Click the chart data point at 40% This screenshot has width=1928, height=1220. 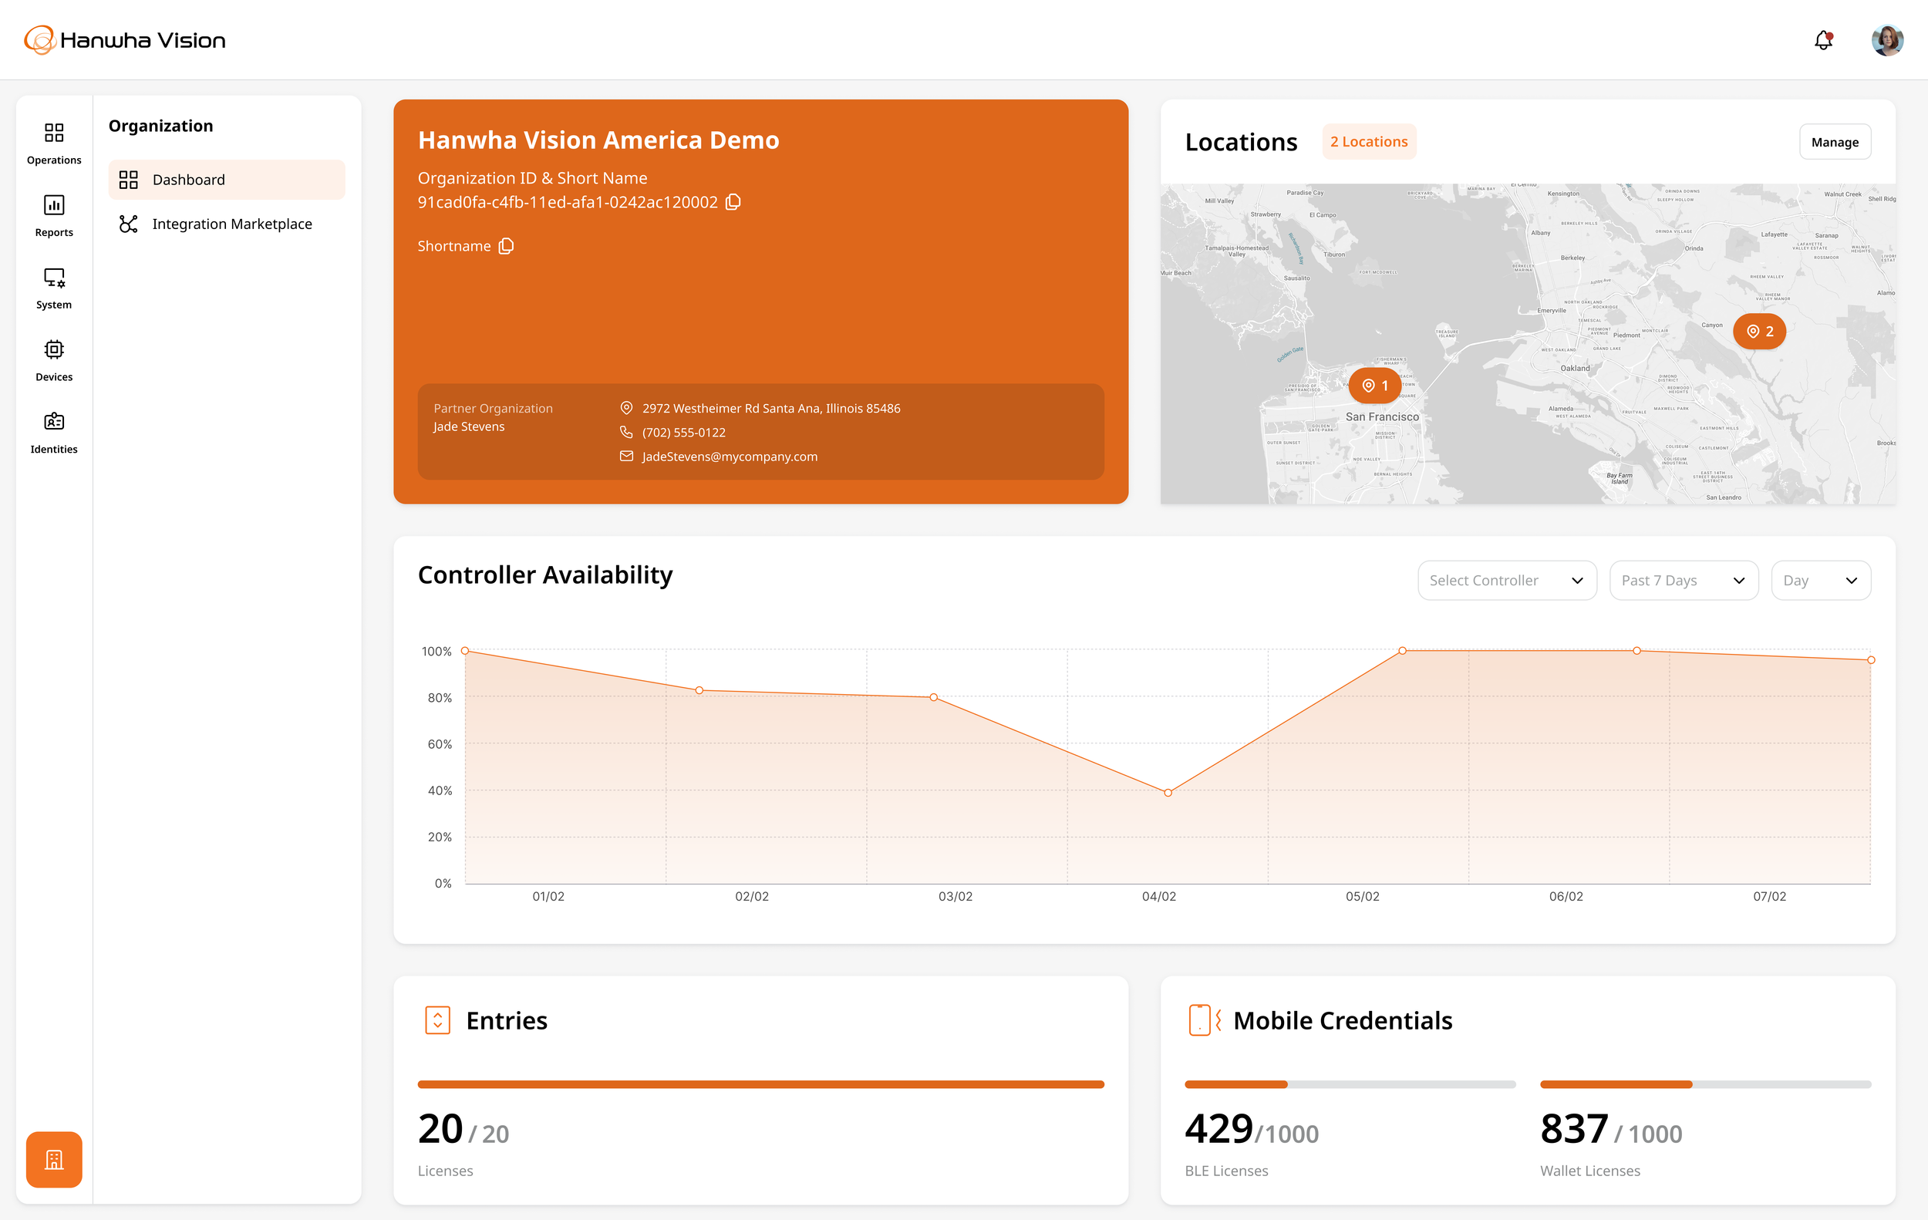(1168, 793)
